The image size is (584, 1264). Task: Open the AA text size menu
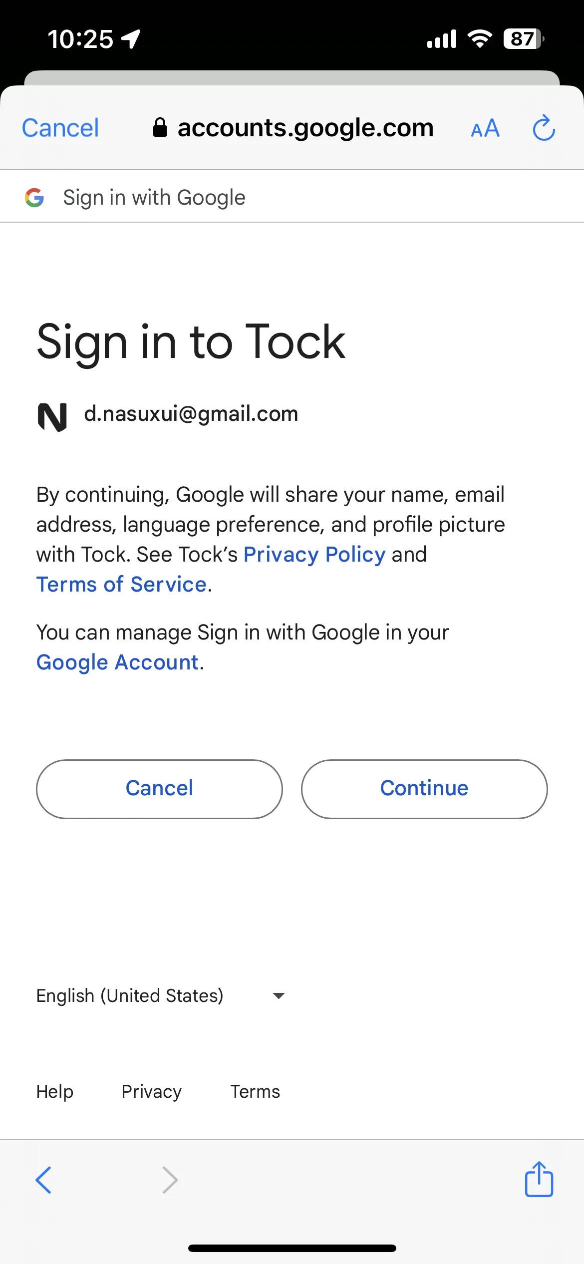(x=485, y=128)
